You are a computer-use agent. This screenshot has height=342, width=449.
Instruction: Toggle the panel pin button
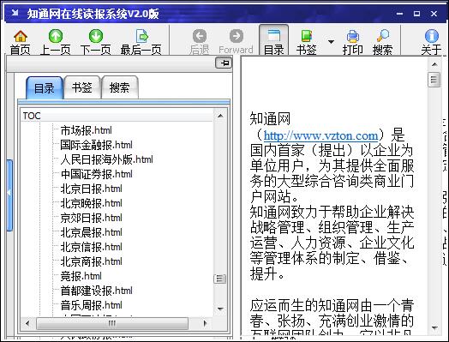pyautogui.click(x=224, y=63)
